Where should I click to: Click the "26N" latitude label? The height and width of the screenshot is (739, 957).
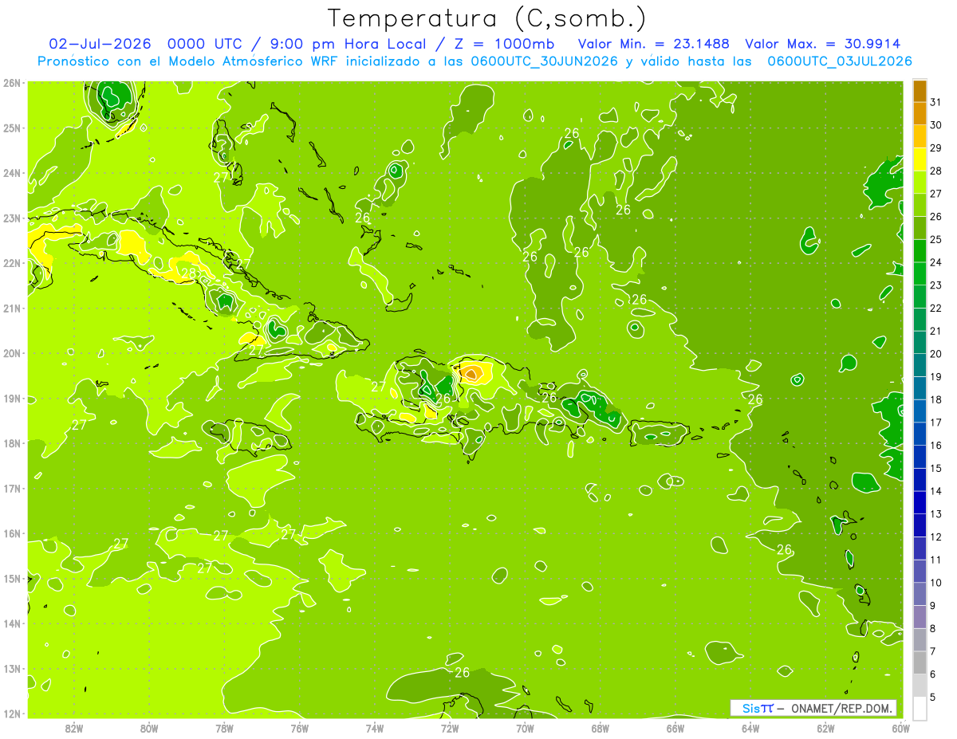click(x=12, y=83)
